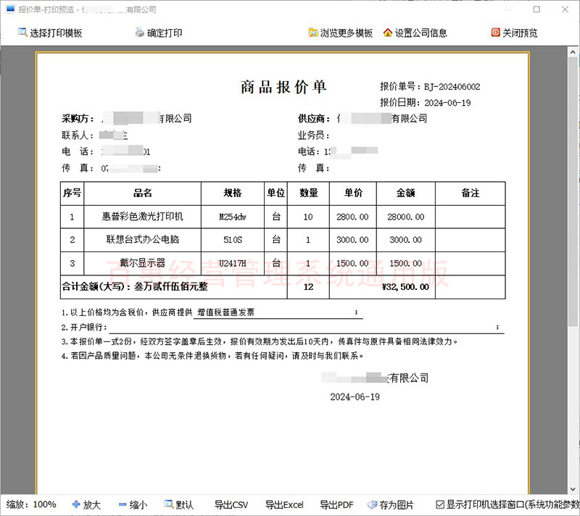Click the 联想台式办公电脑 cell
This screenshot has width=580, height=516.
tap(142, 239)
